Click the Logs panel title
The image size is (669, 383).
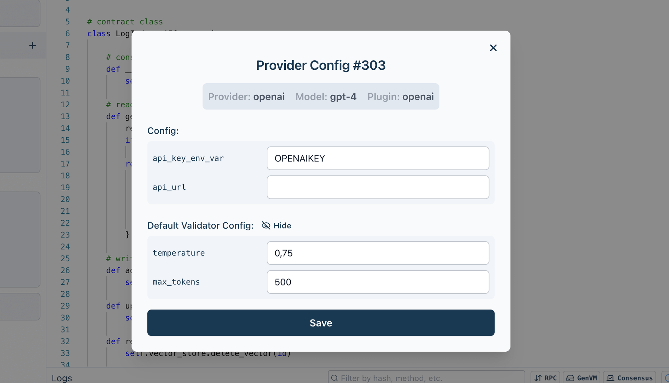point(62,378)
